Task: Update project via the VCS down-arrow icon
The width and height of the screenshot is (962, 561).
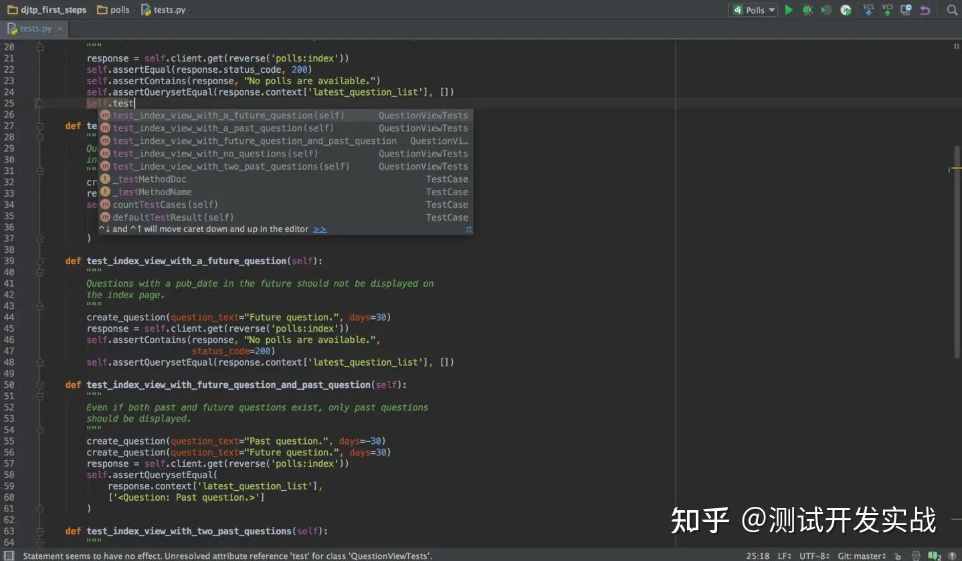Action: click(x=868, y=10)
